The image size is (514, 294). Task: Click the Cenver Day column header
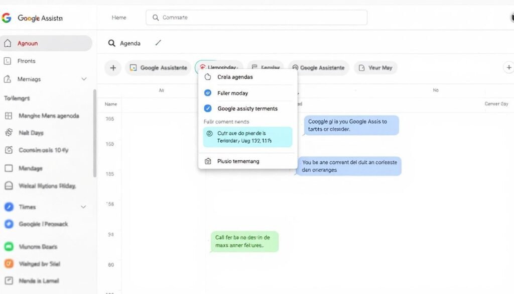[x=496, y=104]
